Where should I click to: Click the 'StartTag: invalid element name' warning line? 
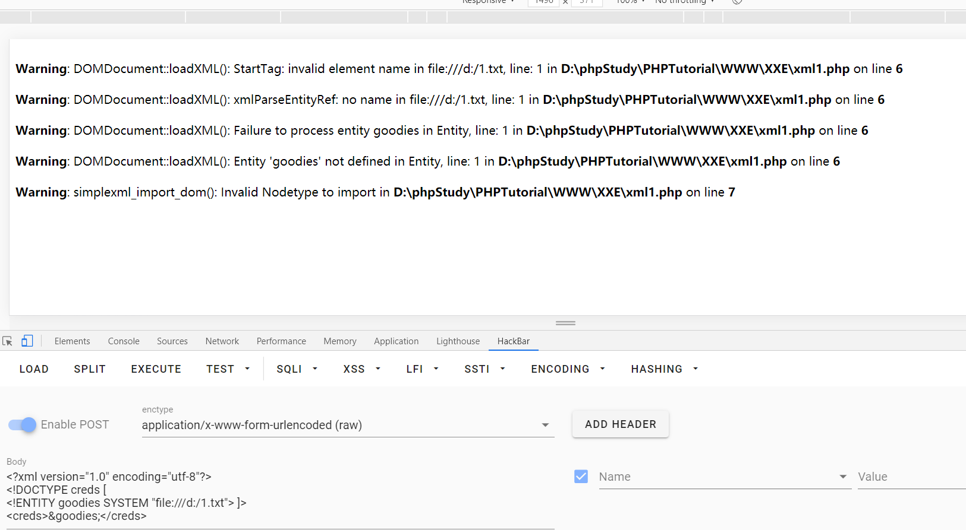pos(459,69)
